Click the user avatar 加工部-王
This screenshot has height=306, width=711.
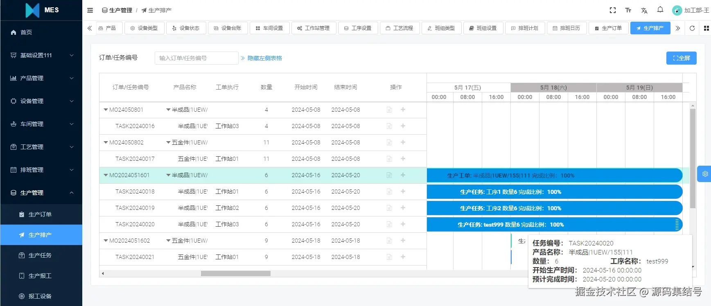tap(691, 10)
